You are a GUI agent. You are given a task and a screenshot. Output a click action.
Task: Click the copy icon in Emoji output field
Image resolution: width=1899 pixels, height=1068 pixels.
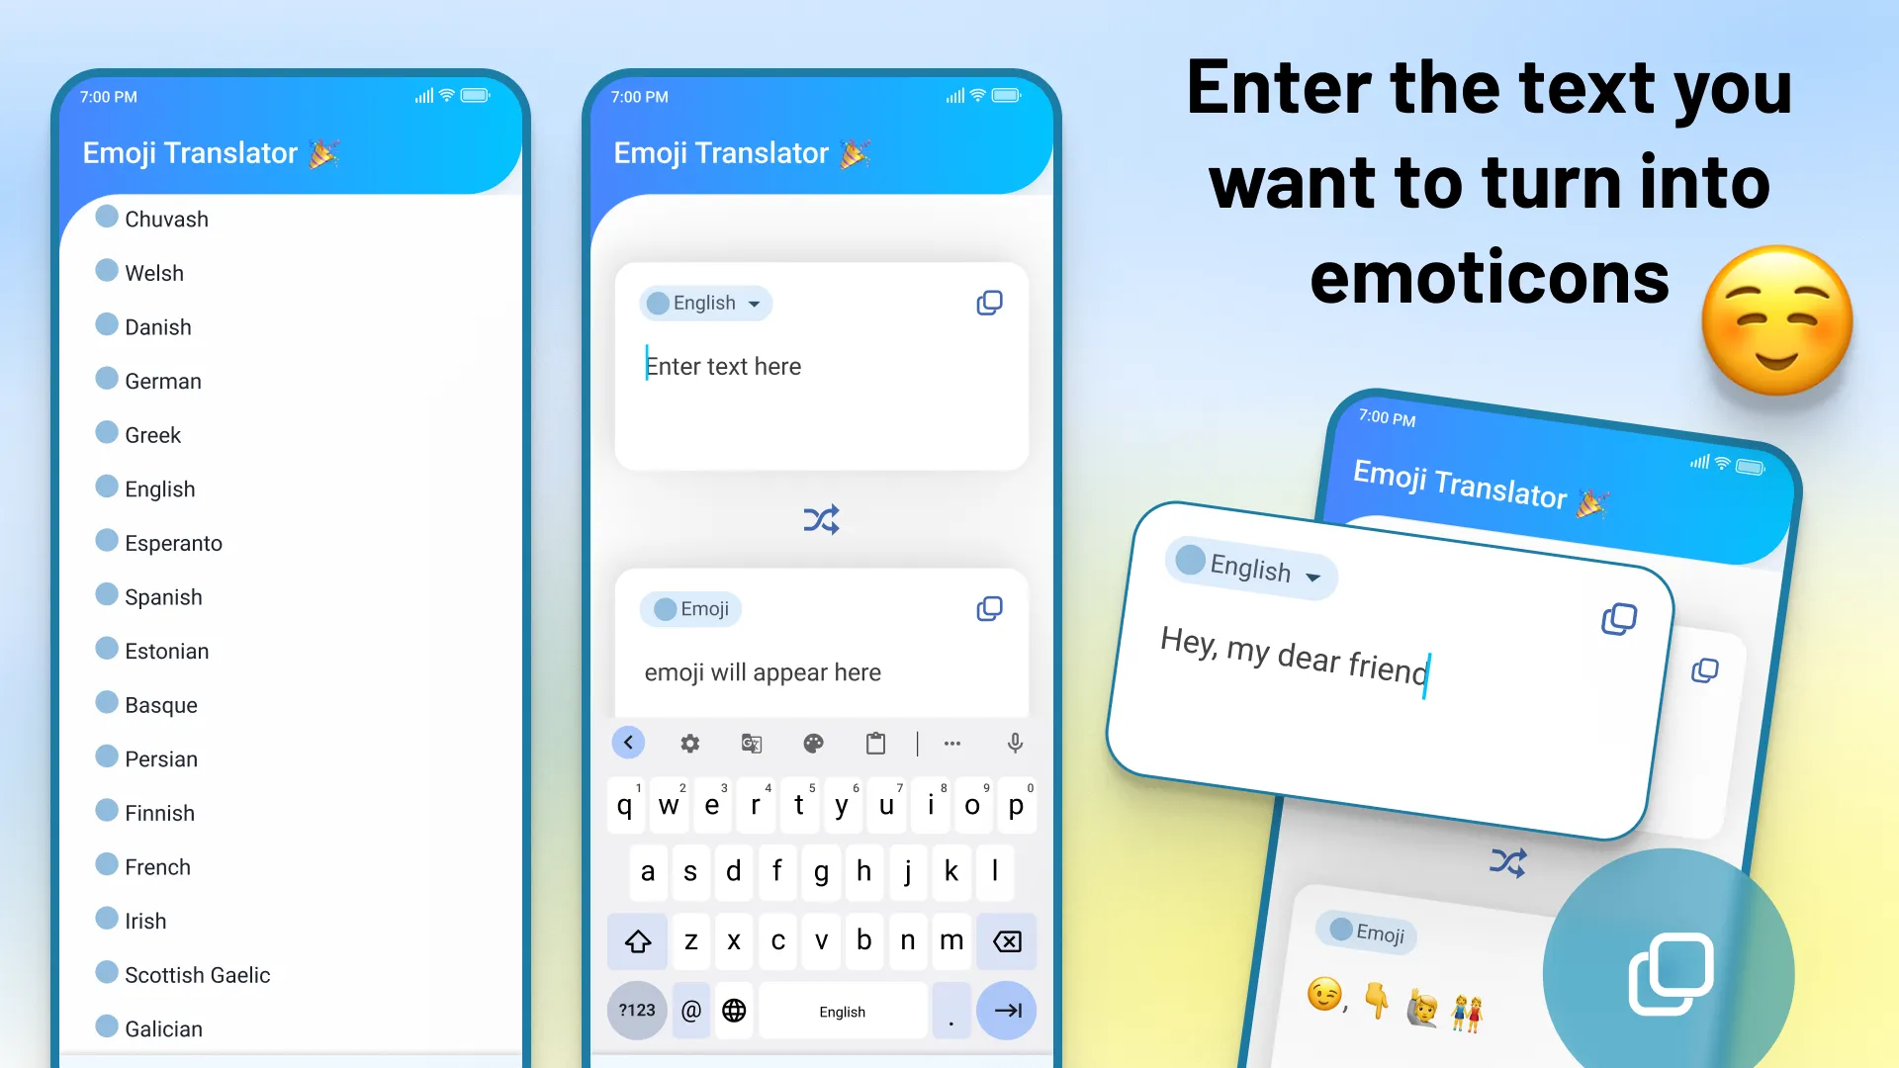pyautogui.click(x=990, y=609)
